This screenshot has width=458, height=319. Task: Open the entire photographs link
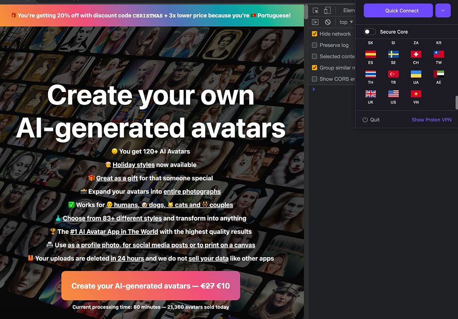point(192,192)
